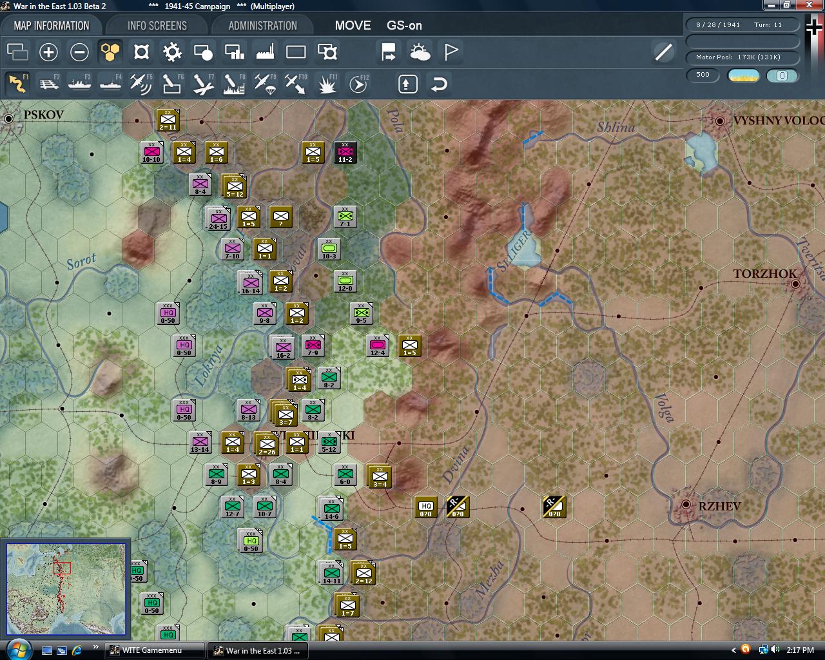Select F7 bomb airfield mode icon
The width and height of the screenshot is (825, 660).
coord(203,84)
